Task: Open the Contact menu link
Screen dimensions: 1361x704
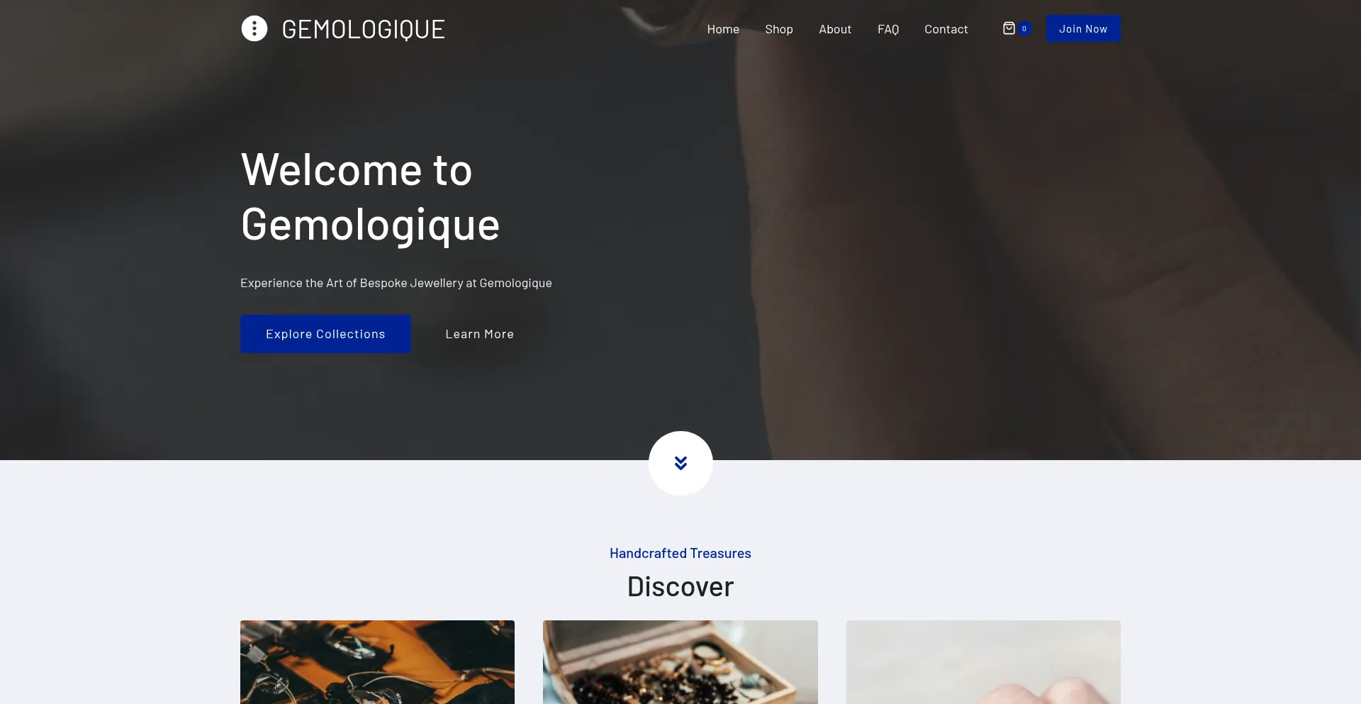Action: (x=946, y=29)
